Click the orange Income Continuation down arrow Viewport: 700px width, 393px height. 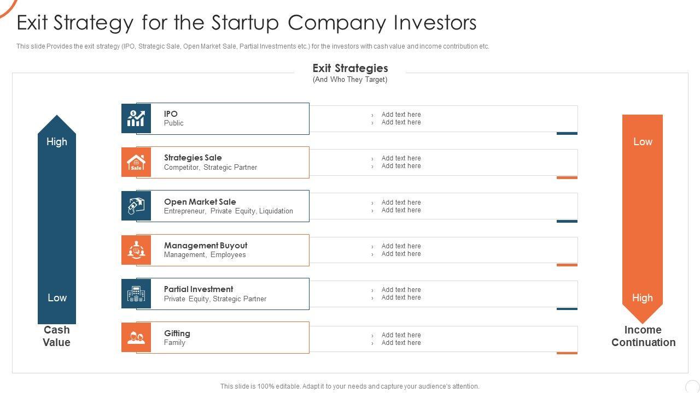[643, 218]
